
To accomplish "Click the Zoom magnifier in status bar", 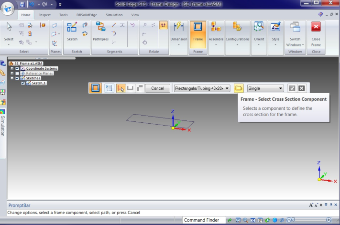I will (245, 220).
